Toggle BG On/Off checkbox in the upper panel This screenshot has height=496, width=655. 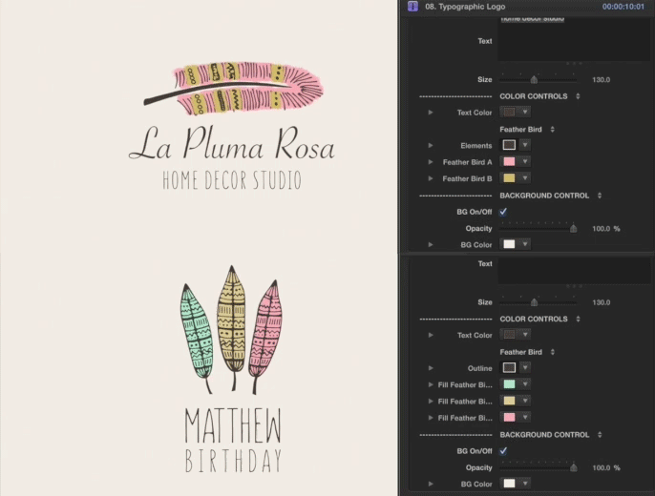point(503,212)
